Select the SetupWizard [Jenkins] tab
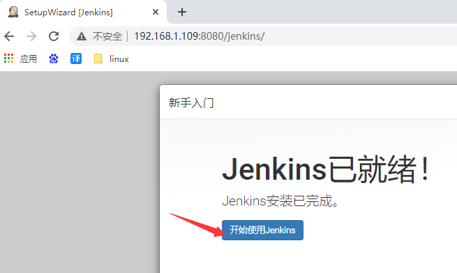The width and height of the screenshot is (457, 273). [x=83, y=12]
